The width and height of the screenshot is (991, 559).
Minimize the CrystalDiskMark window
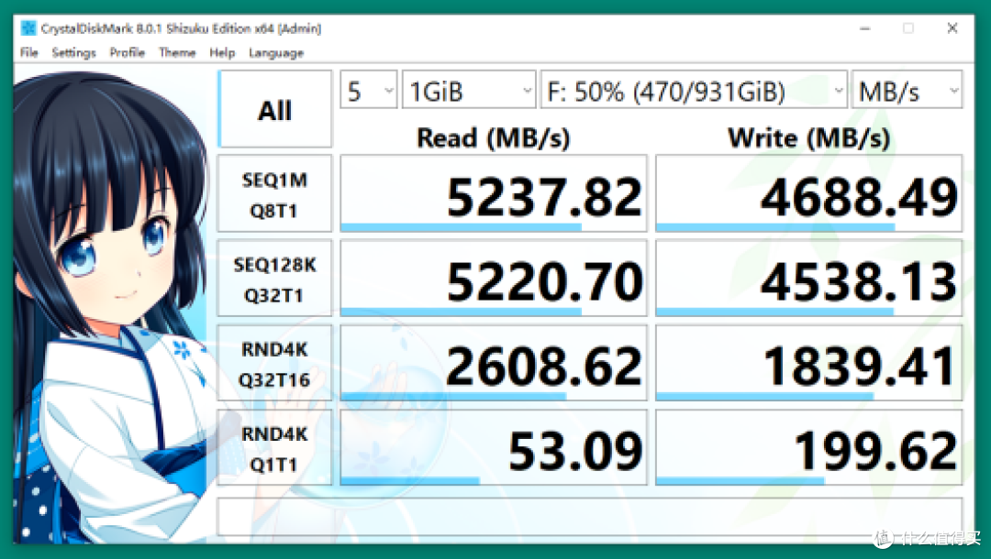[x=864, y=28]
